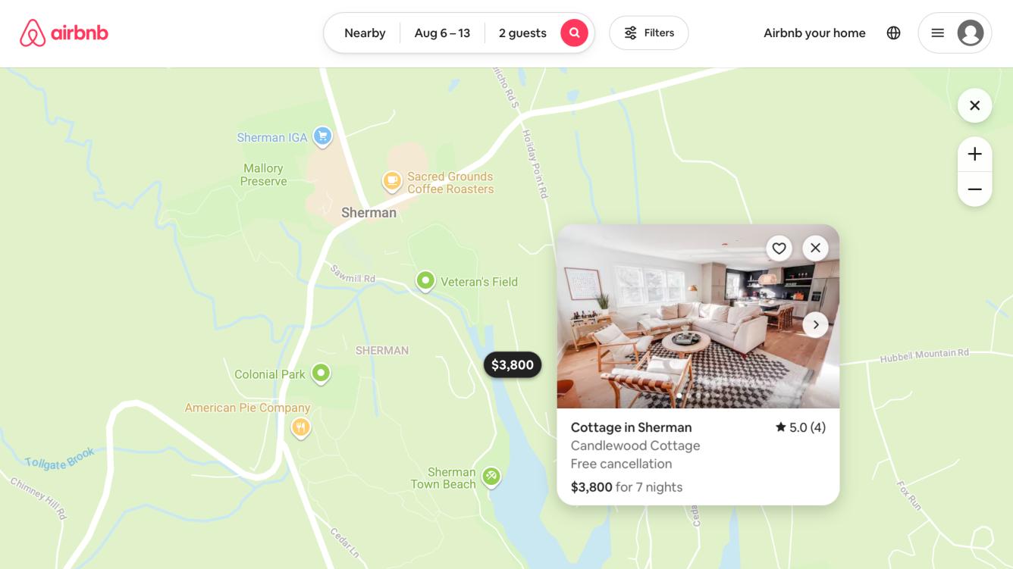The height and width of the screenshot is (569, 1013).
Task: Zoom out on the map
Action: [975, 189]
